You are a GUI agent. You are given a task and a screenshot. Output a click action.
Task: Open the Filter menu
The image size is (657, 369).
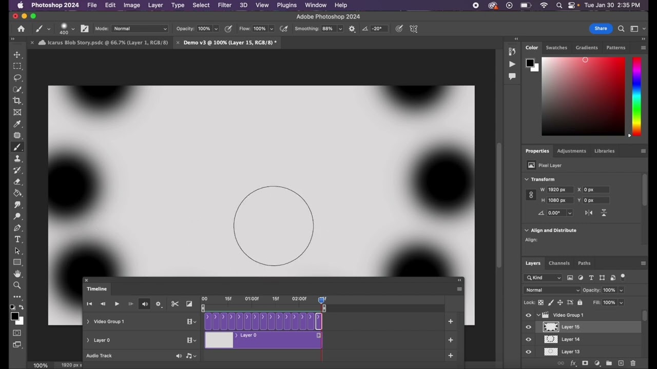[225, 5]
